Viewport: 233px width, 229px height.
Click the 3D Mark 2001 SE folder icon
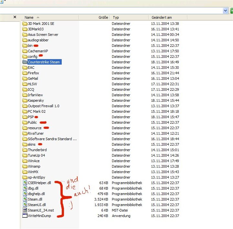click(x=25, y=24)
